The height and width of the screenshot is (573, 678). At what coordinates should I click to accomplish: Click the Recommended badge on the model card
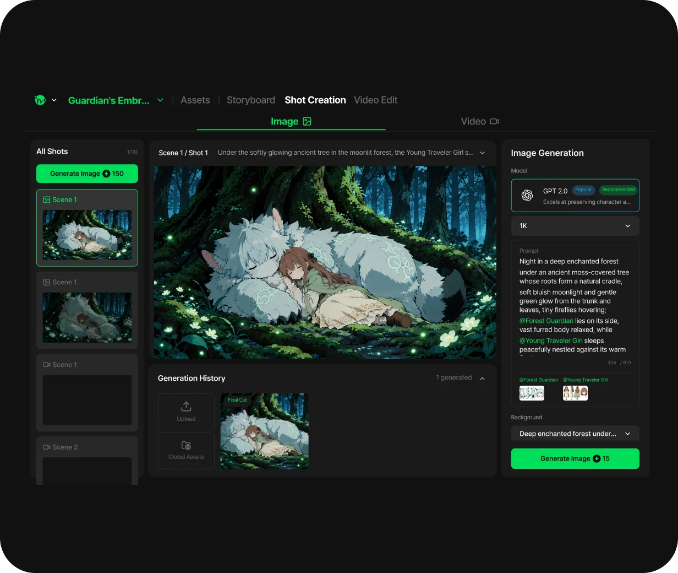click(x=619, y=190)
